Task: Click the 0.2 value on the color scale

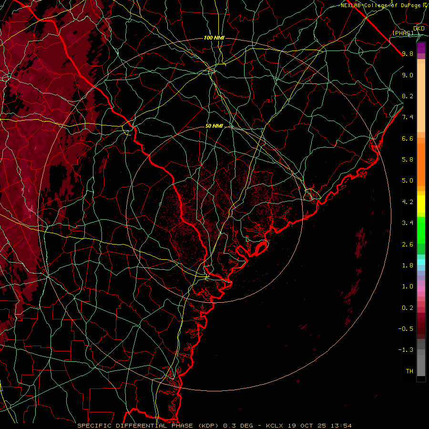Action: pyautogui.click(x=408, y=308)
